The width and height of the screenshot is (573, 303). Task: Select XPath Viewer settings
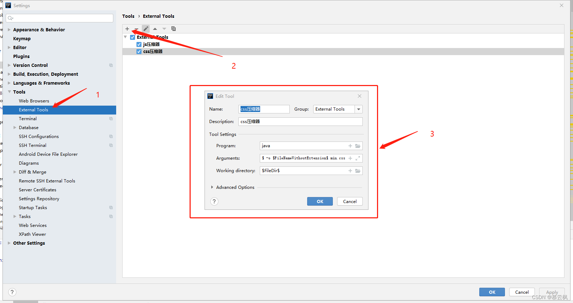click(32, 234)
